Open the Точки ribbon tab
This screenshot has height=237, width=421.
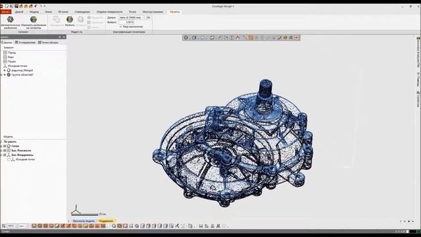point(132,12)
